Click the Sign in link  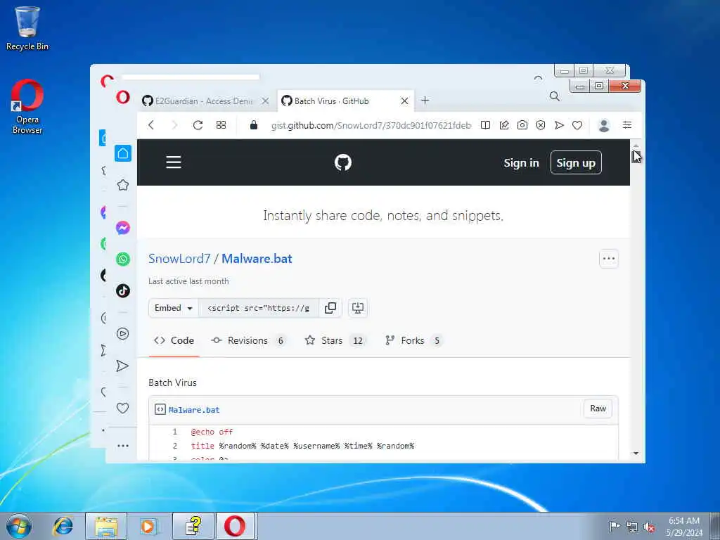pyautogui.click(x=521, y=163)
